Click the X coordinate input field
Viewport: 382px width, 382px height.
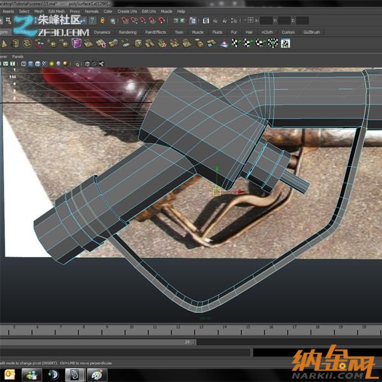(266, 21)
